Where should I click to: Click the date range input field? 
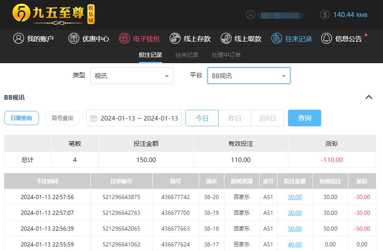point(134,118)
